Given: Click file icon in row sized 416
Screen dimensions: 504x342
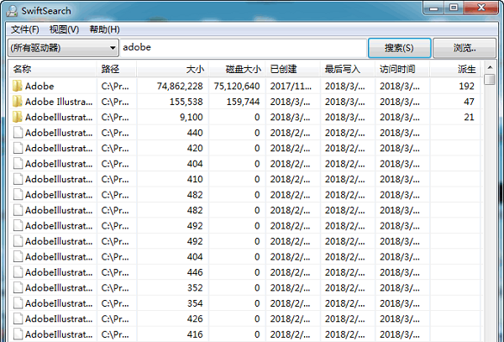Looking at the screenshot, I should pos(18,334).
